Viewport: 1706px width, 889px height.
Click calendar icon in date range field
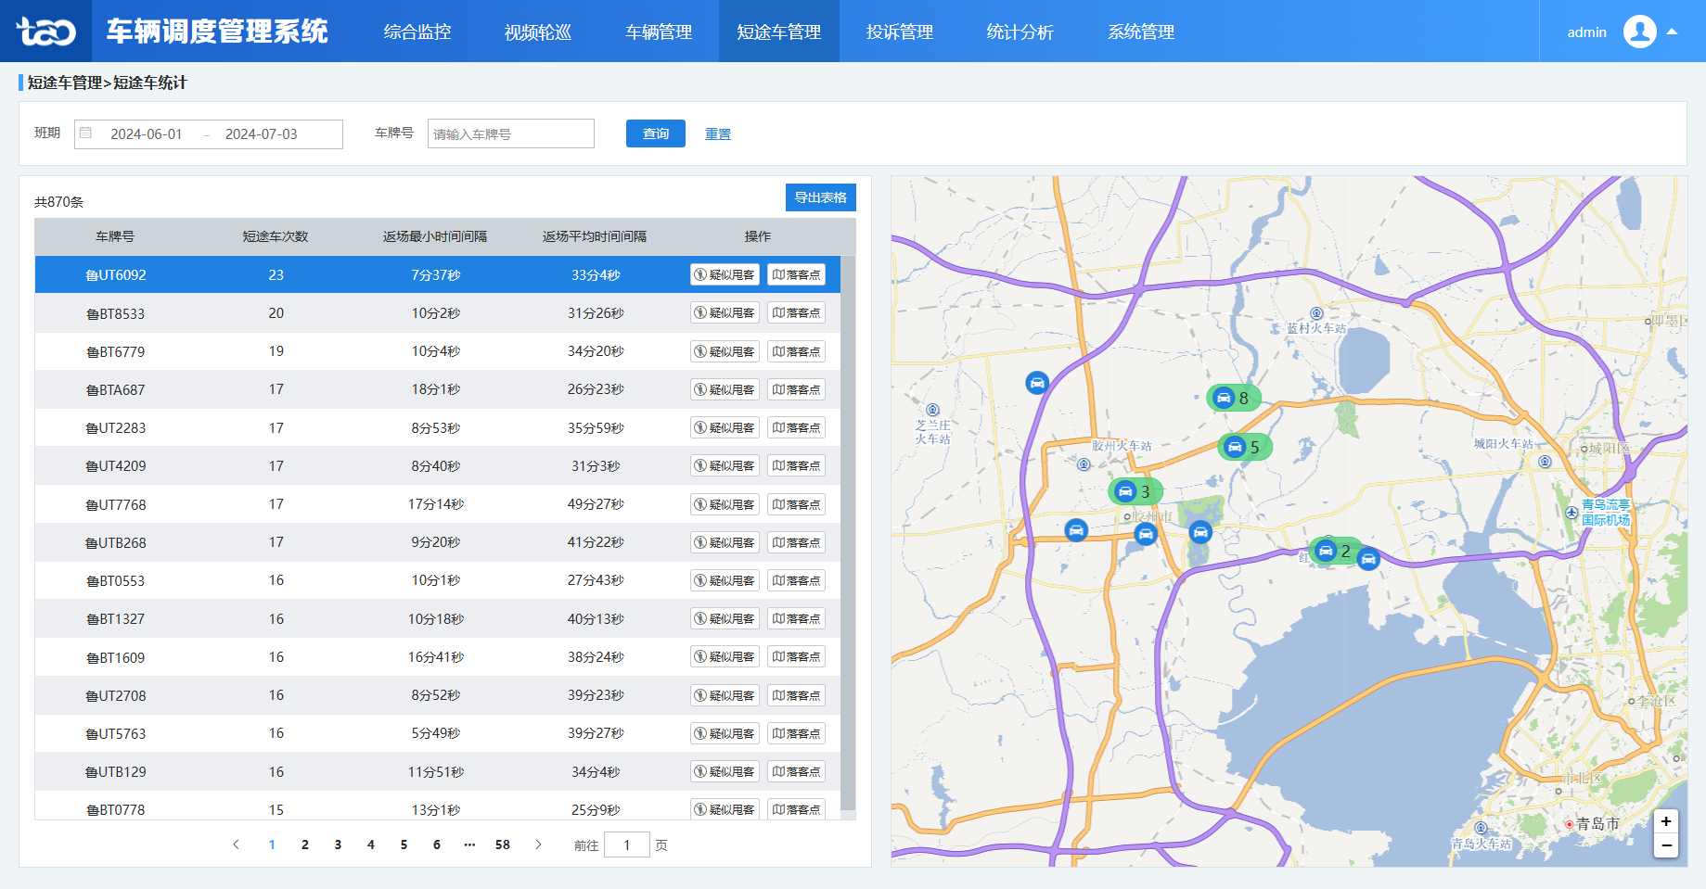pos(86,133)
